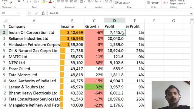
Task: Click % Profit header cell
Action: click(x=135, y=26)
